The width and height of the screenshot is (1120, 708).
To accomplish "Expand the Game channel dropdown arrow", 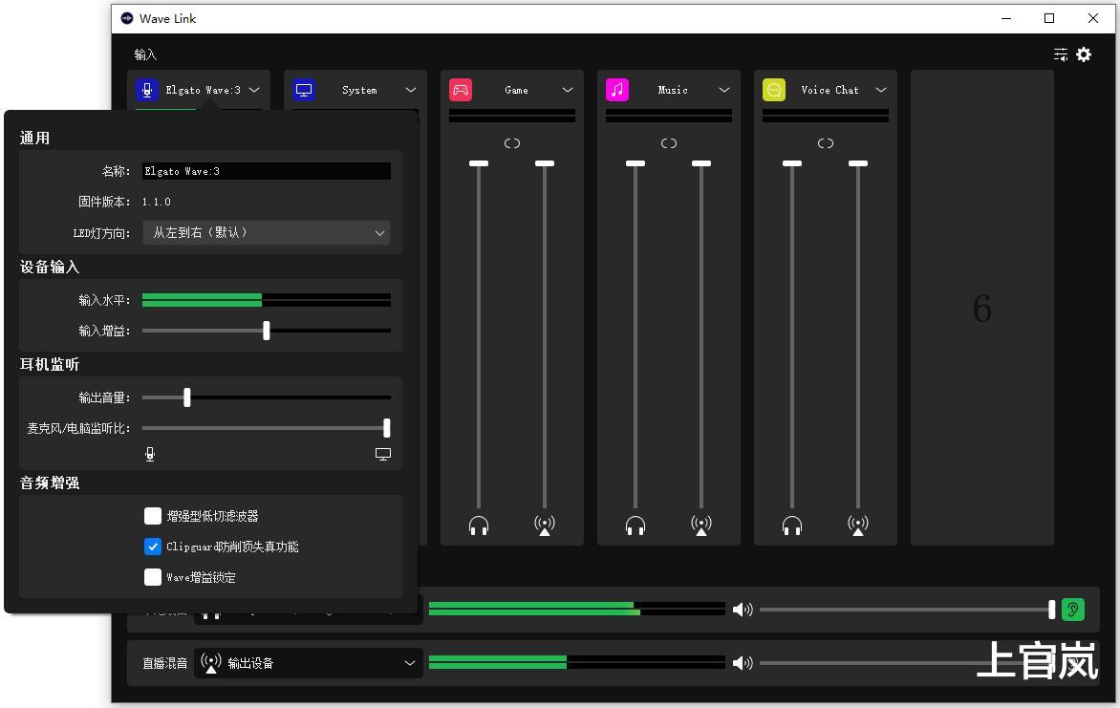I will [x=568, y=90].
